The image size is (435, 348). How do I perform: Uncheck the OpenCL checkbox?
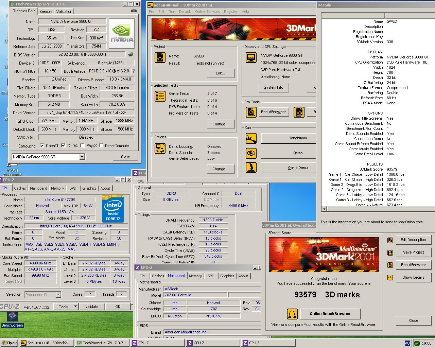pyautogui.click(x=42, y=146)
